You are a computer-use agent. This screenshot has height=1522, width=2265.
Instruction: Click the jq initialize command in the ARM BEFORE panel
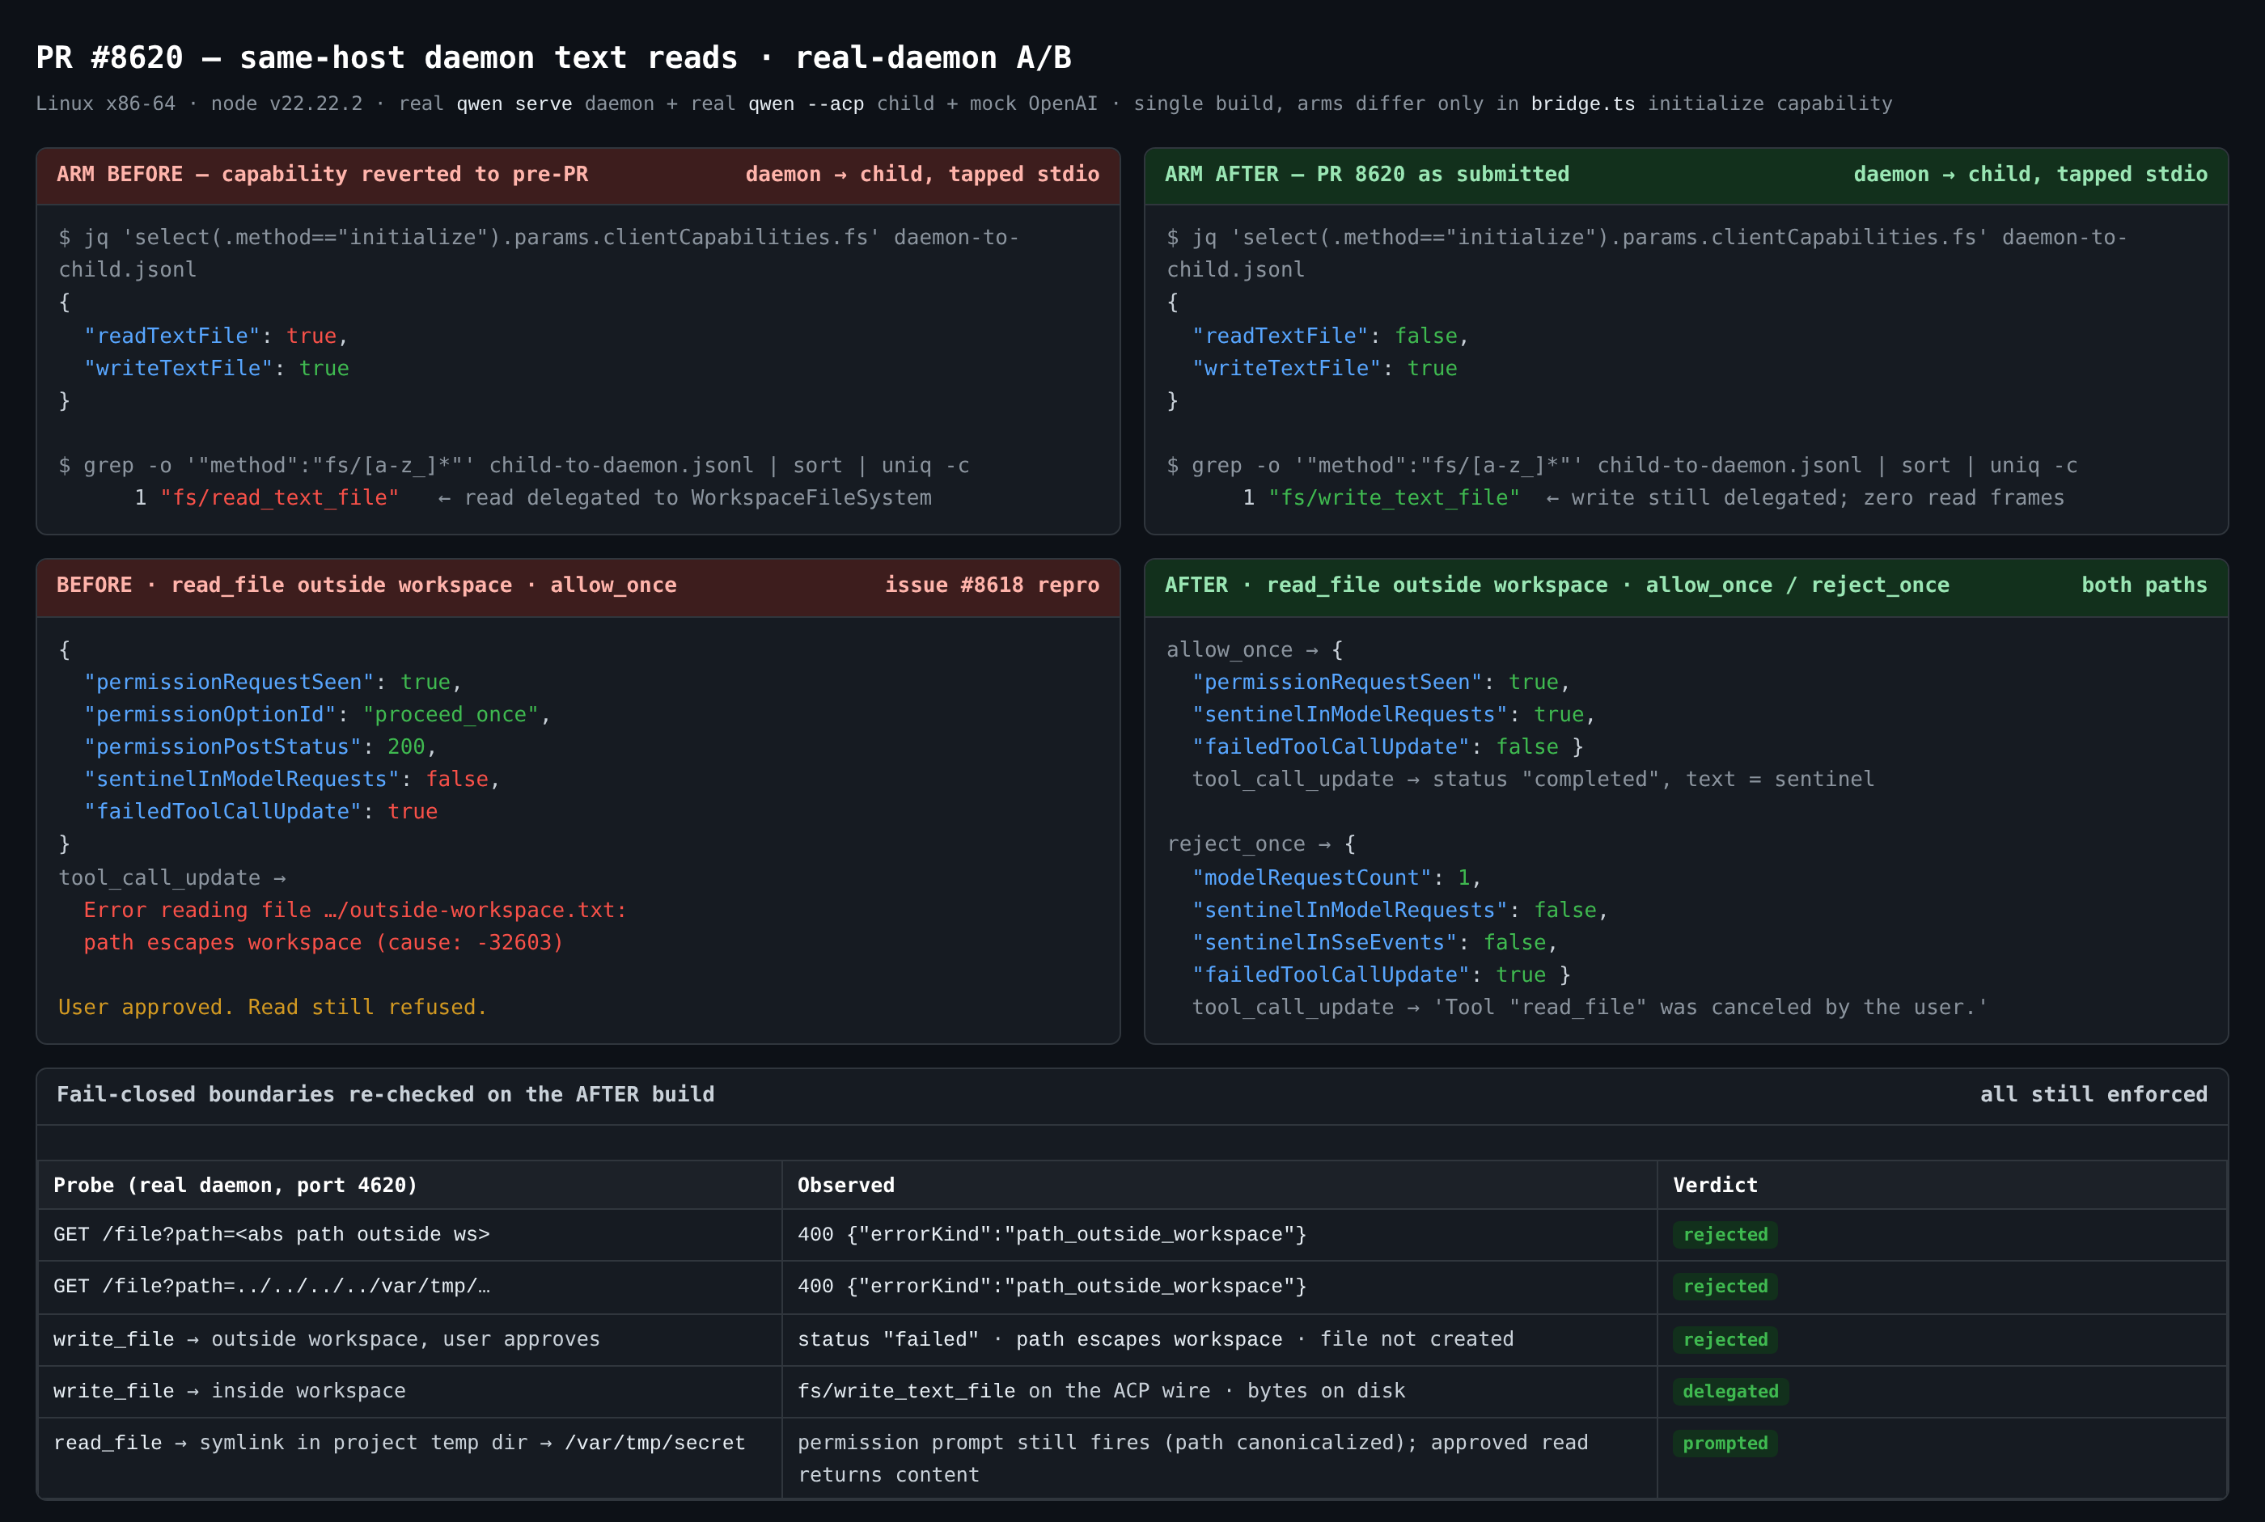(x=539, y=253)
